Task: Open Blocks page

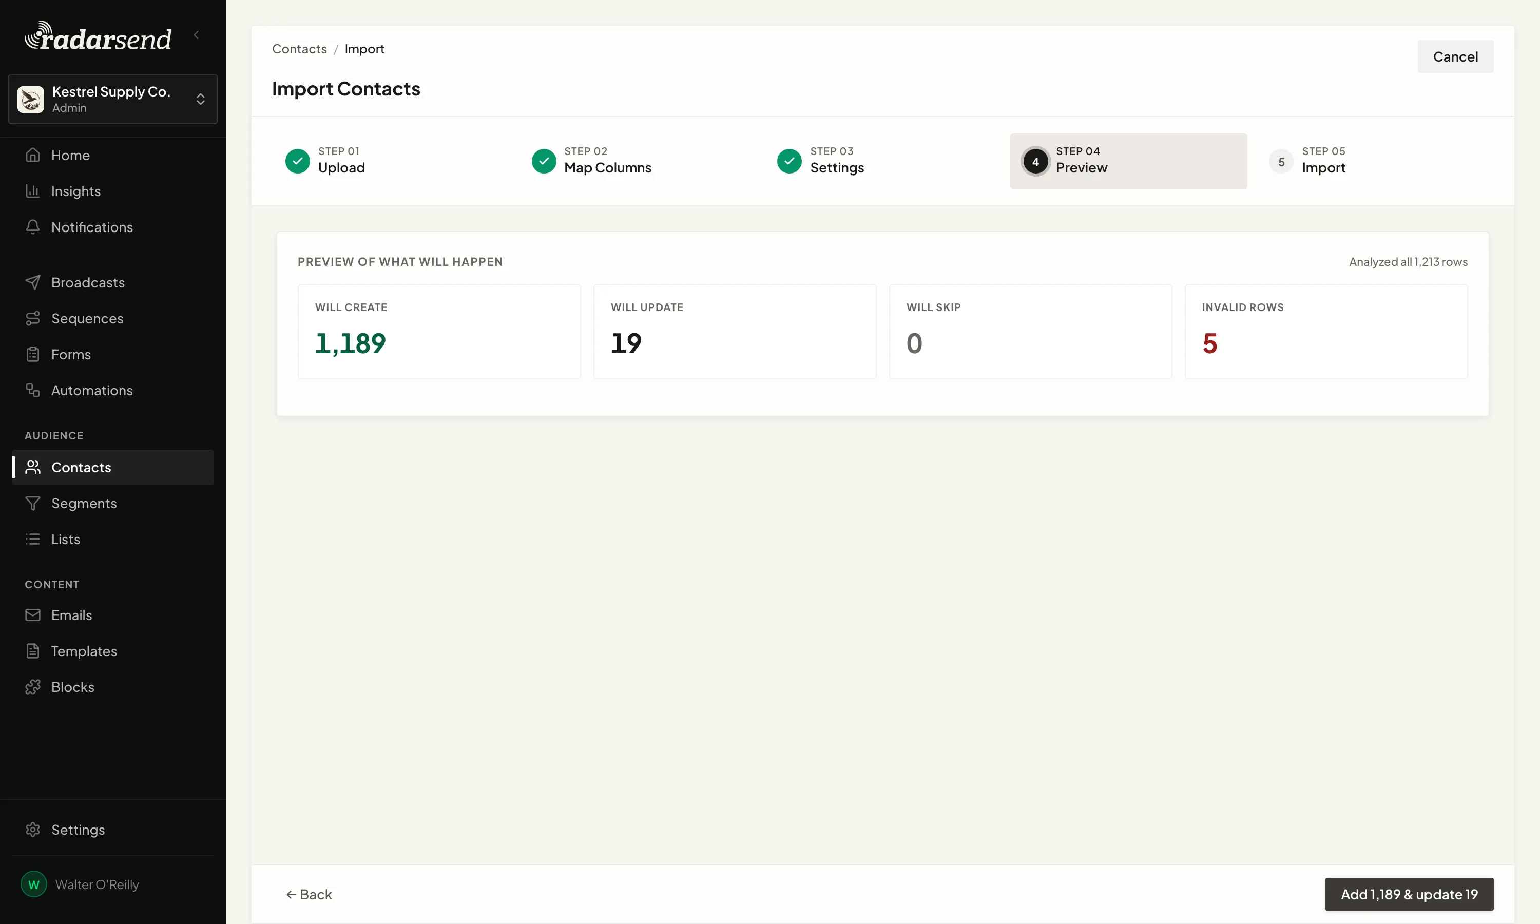Action: point(112,687)
